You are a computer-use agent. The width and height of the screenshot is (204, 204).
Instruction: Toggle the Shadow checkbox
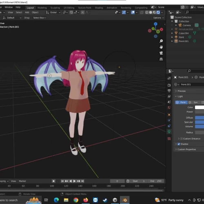click(179, 144)
